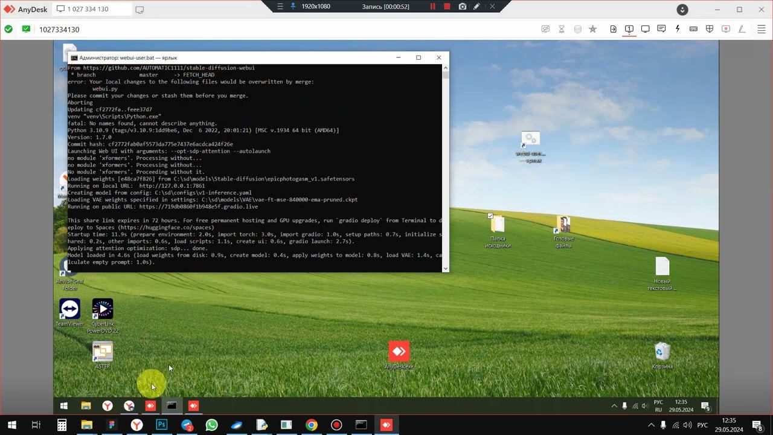Open the AnyDesk main hamburger menu
The image size is (773, 435).
(x=761, y=29)
